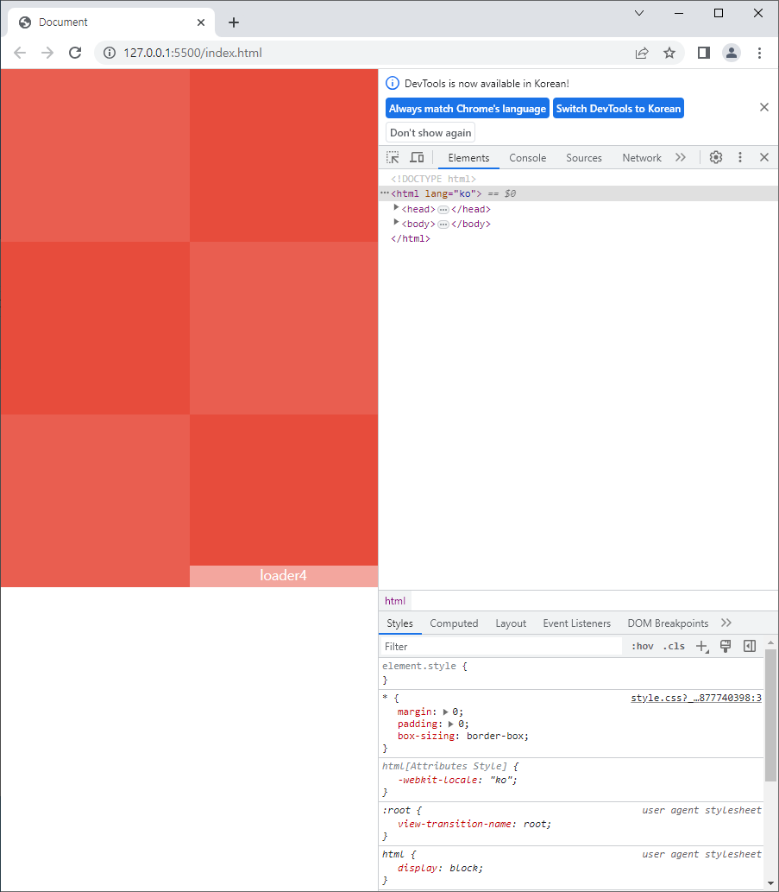The image size is (779, 892).
Task: Open DevTools settings gear
Action: [716, 157]
